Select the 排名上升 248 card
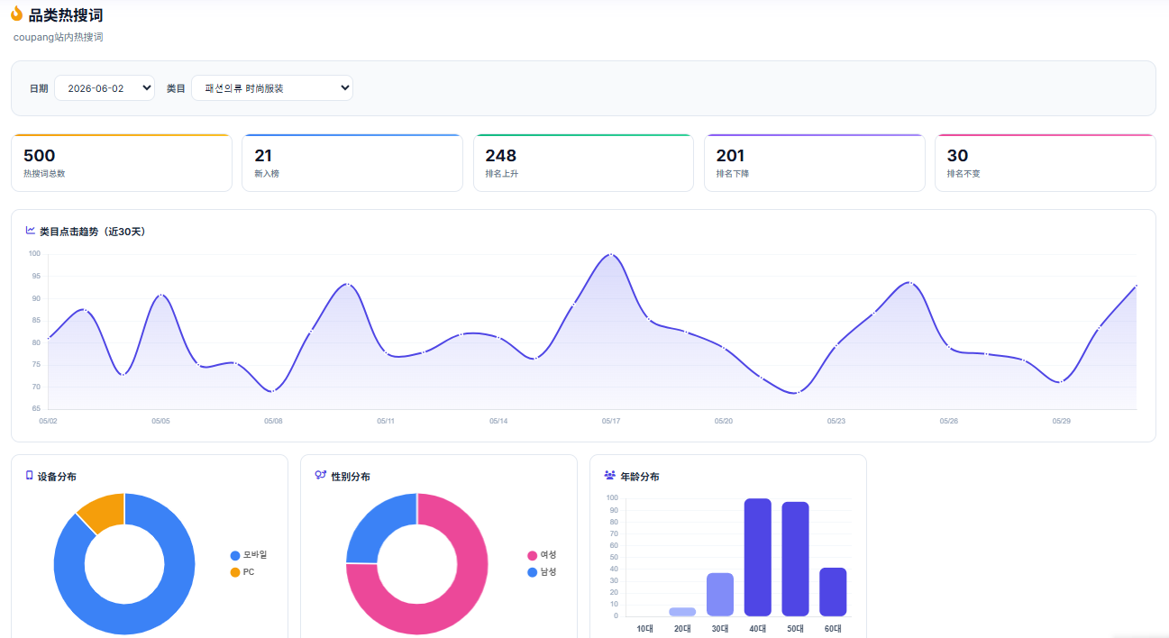This screenshot has width=1169, height=638. click(583, 163)
